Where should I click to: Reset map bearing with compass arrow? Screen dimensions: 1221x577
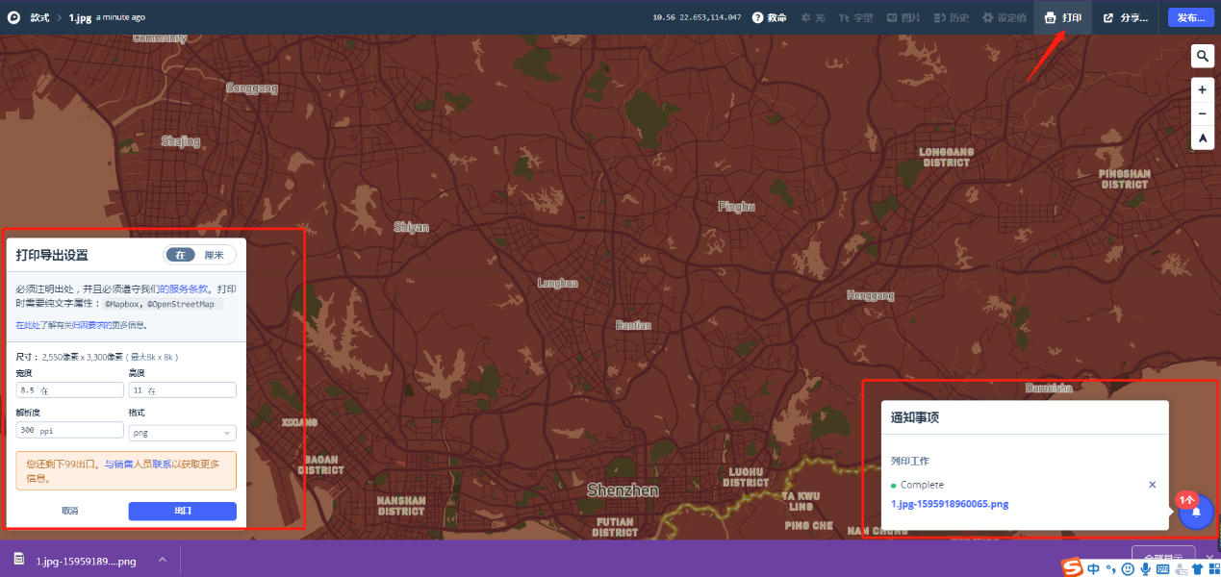tap(1203, 139)
